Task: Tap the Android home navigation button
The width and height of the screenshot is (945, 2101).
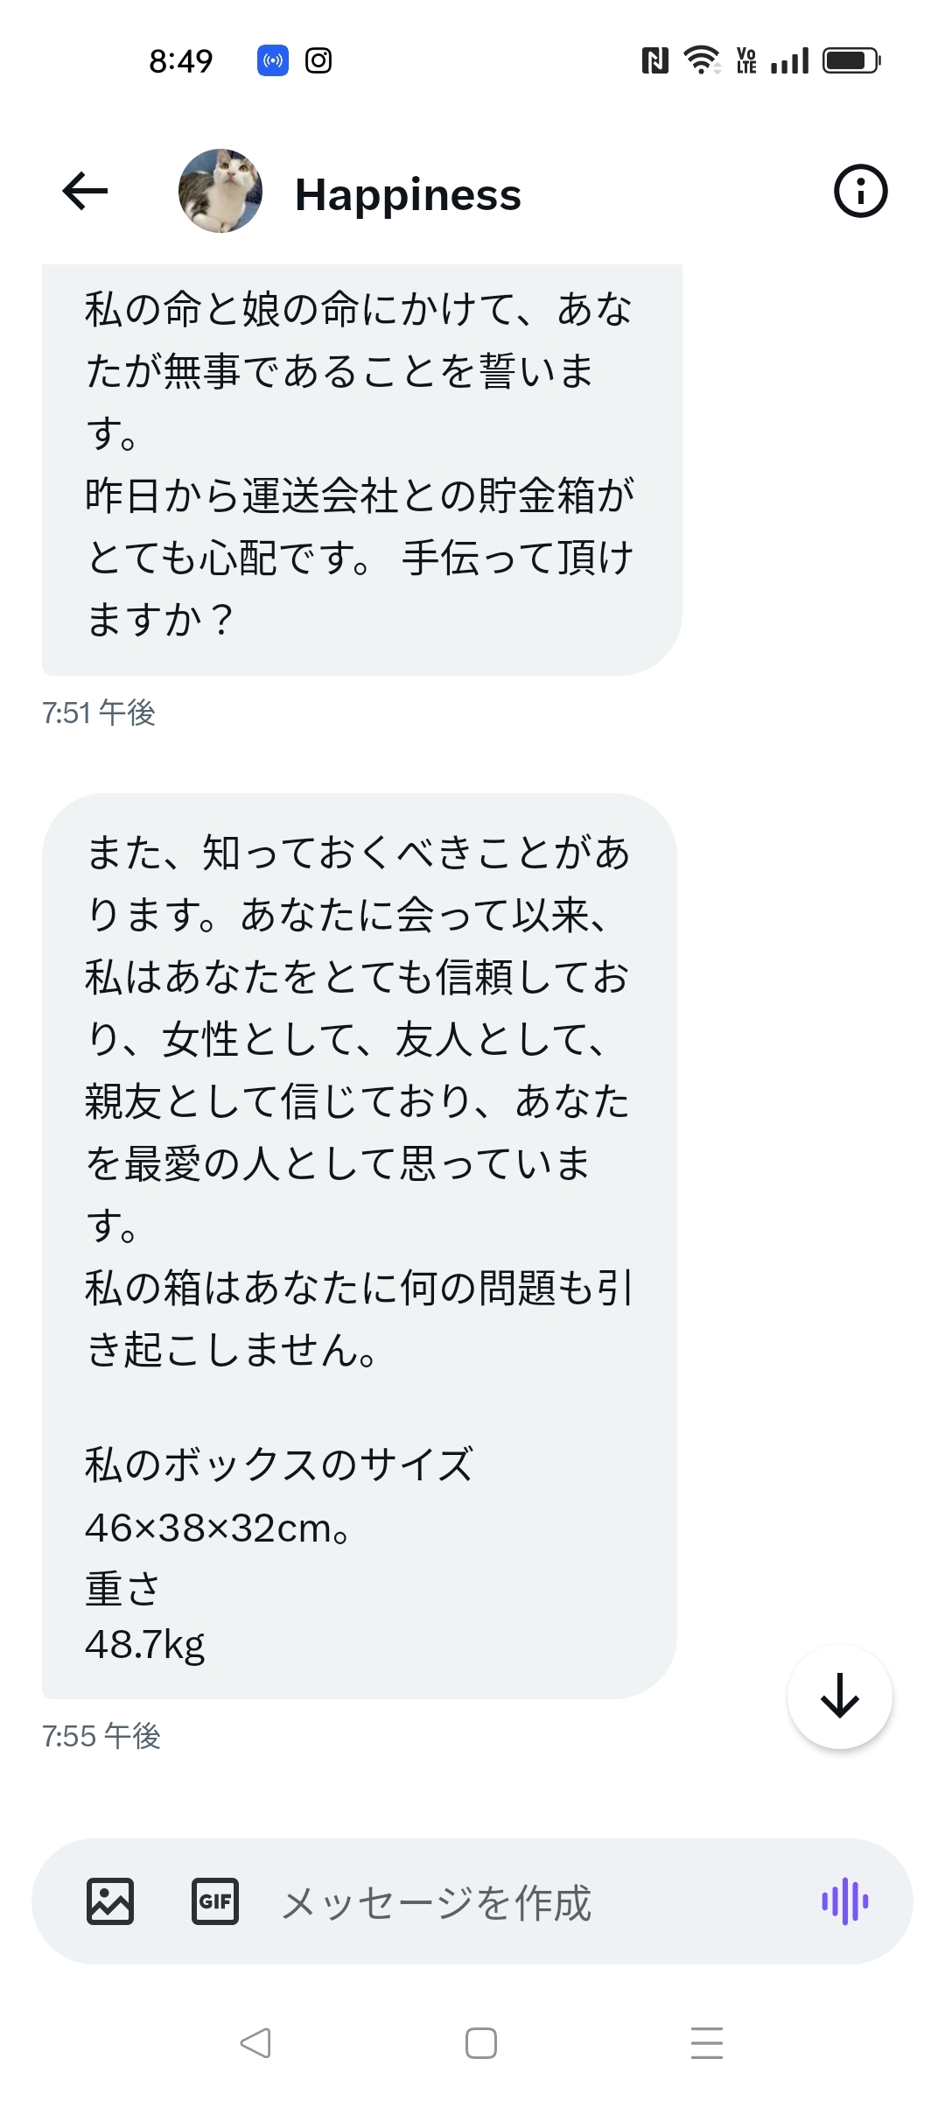Action: coord(480,2043)
